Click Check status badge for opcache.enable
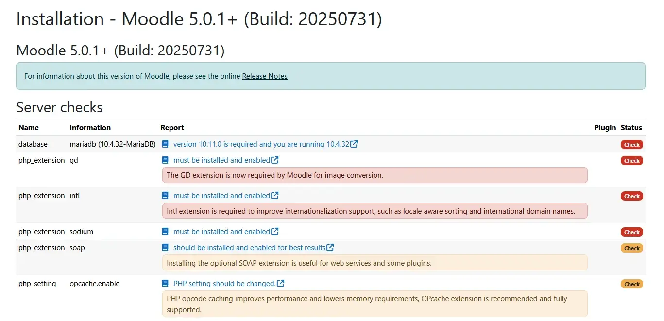Screen dimensions: 664x321 (x=631, y=284)
